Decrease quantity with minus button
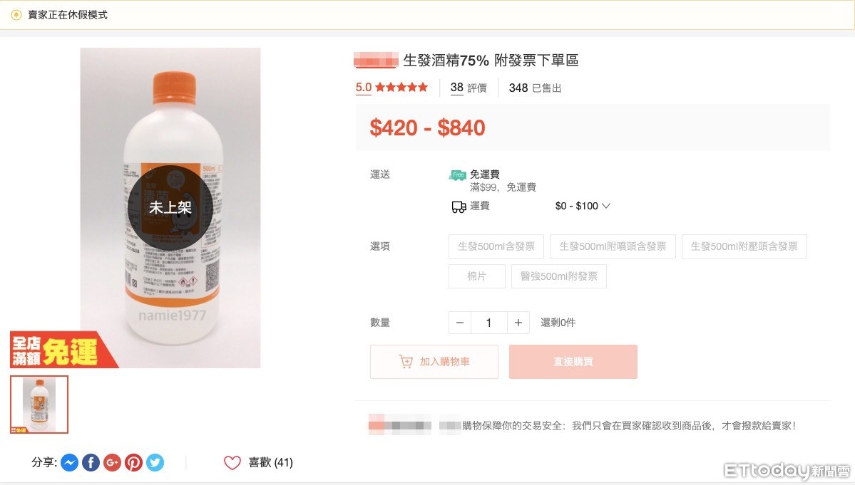The image size is (855, 485). [x=460, y=323]
